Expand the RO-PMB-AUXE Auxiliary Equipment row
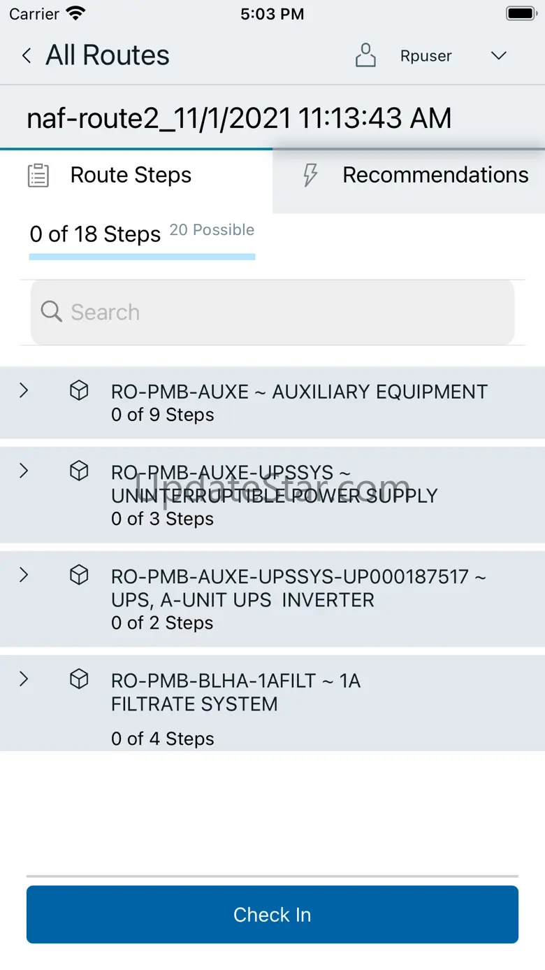 (x=24, y=391)
